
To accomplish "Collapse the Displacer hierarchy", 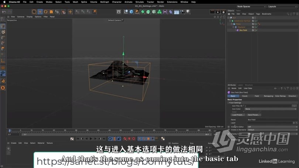I will [233, 27].
